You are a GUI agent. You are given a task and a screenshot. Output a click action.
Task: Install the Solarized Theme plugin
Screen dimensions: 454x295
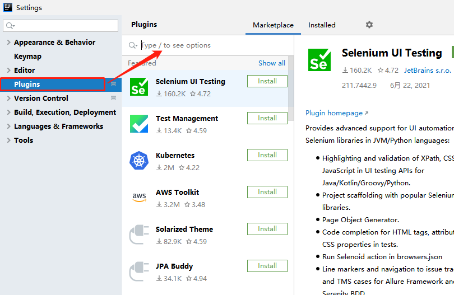pyautogui.click(x=267, y=229)
